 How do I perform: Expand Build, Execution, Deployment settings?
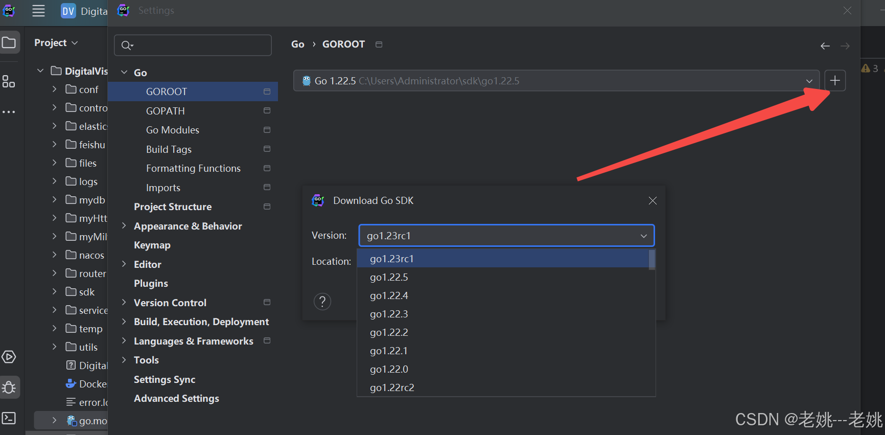(x=124, y=321)
